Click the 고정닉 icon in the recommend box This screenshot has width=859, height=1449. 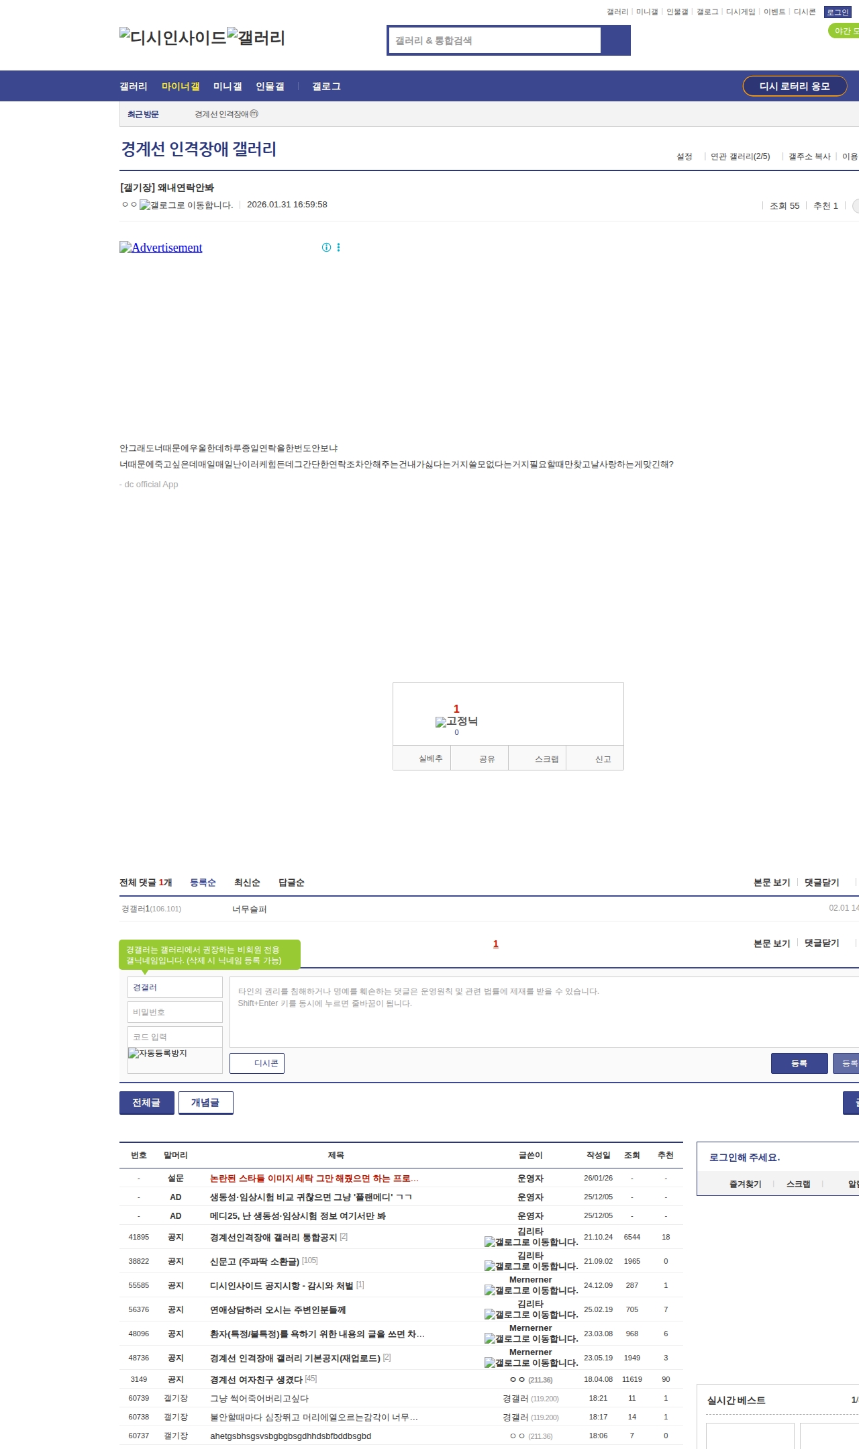click(x=456, y=721)
